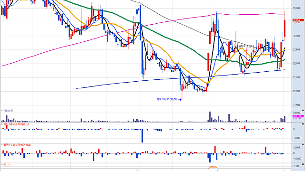This screenshot has width=305, height=171.
Task: Click the foreign net-buy pane corner button
Action: (x=303, y=144)
